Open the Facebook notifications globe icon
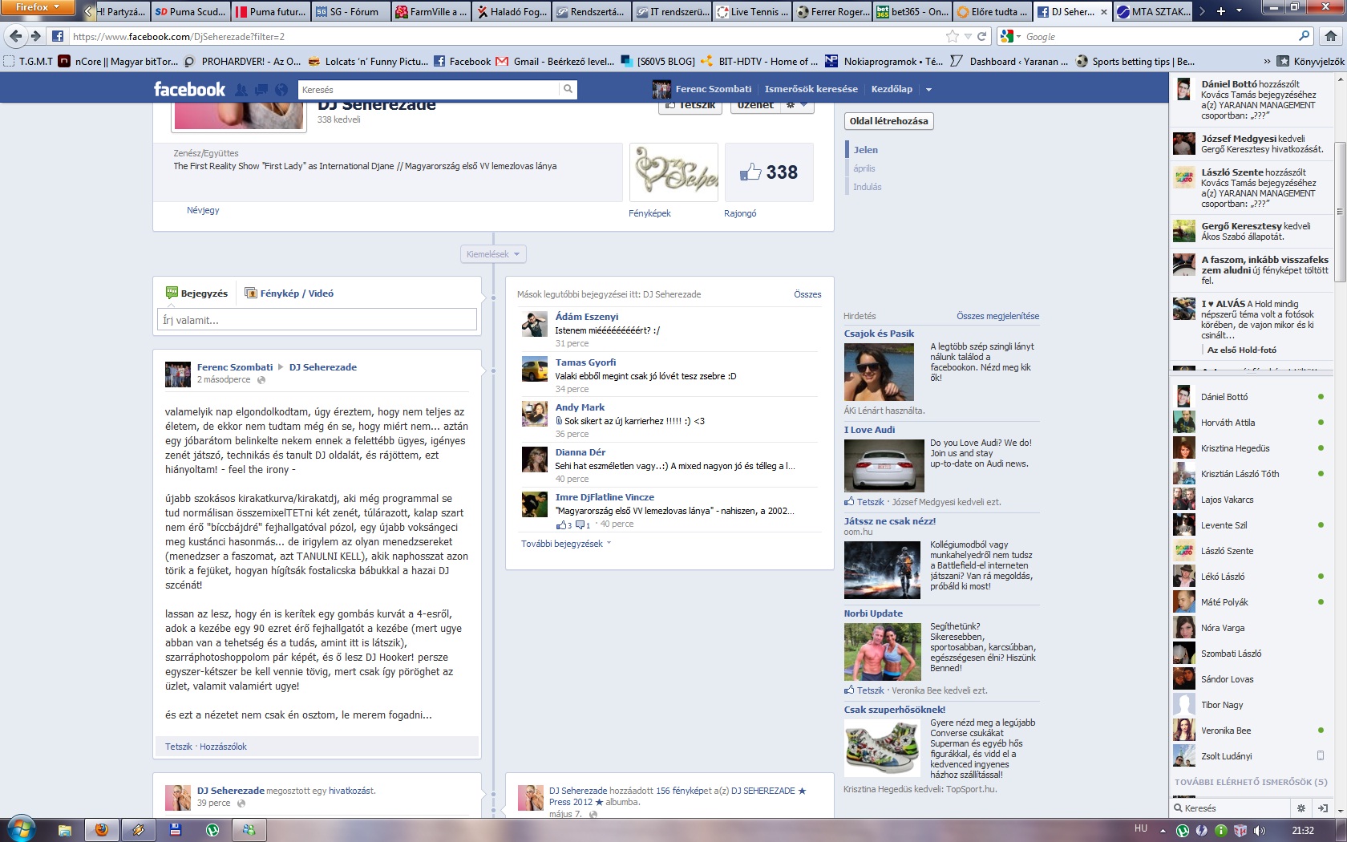The image size is (1347, 842). (x=281, y=90)
